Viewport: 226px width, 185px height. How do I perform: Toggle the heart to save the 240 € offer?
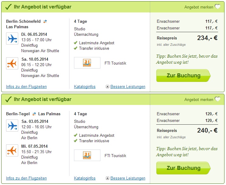(x=217, y=99)
